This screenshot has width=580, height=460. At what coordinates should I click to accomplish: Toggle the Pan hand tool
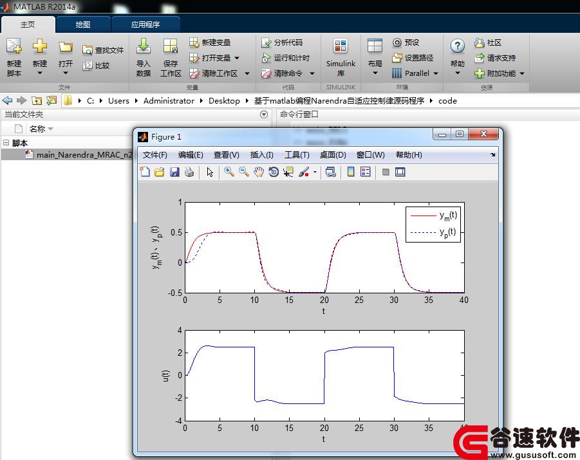[259, 172]
